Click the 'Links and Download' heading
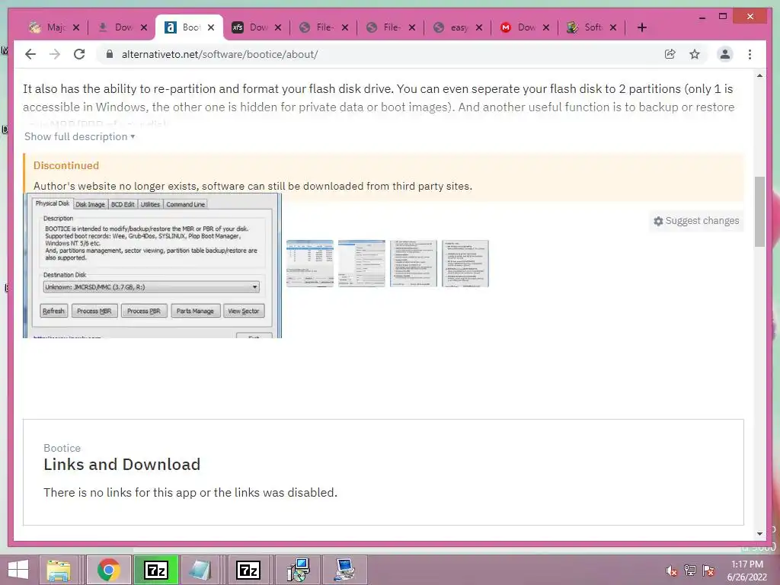 point(122,464)
